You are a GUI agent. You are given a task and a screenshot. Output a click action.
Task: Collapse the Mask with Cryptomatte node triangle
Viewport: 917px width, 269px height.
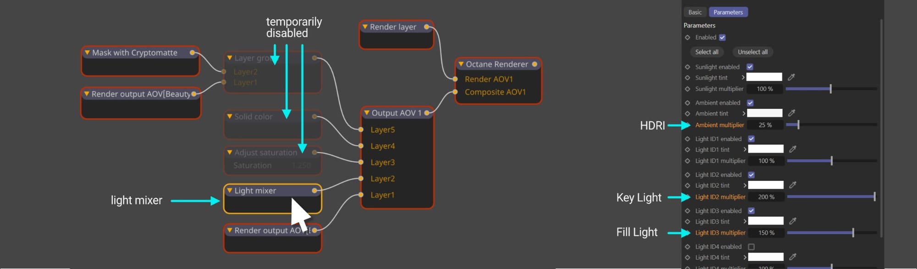tap(87, 53)
